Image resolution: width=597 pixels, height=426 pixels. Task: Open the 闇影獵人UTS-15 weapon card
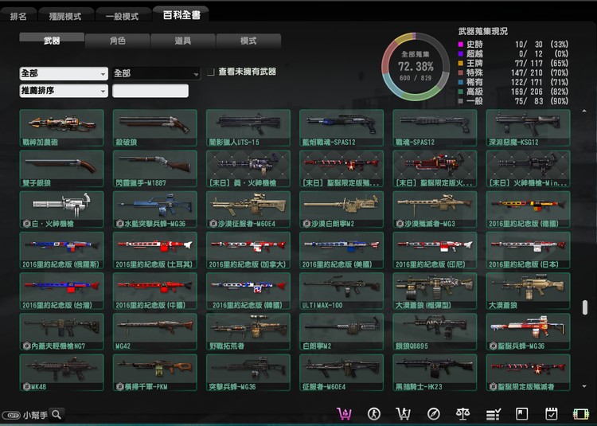tap(248, 128)
